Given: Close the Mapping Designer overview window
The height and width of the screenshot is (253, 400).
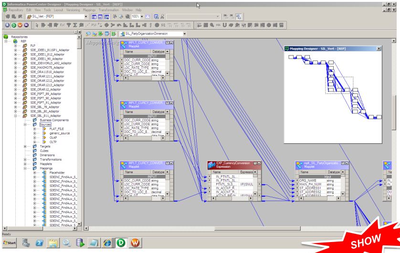Looking at the screenshot, I should click(x=379, y=48).
